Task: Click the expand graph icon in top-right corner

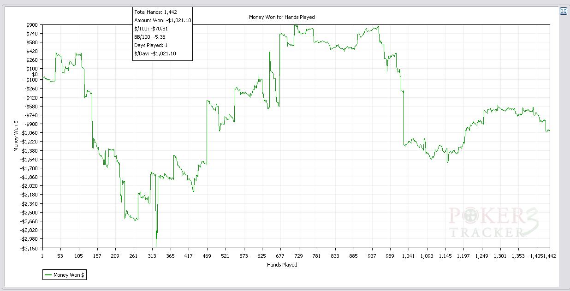Action: (563, 11)
